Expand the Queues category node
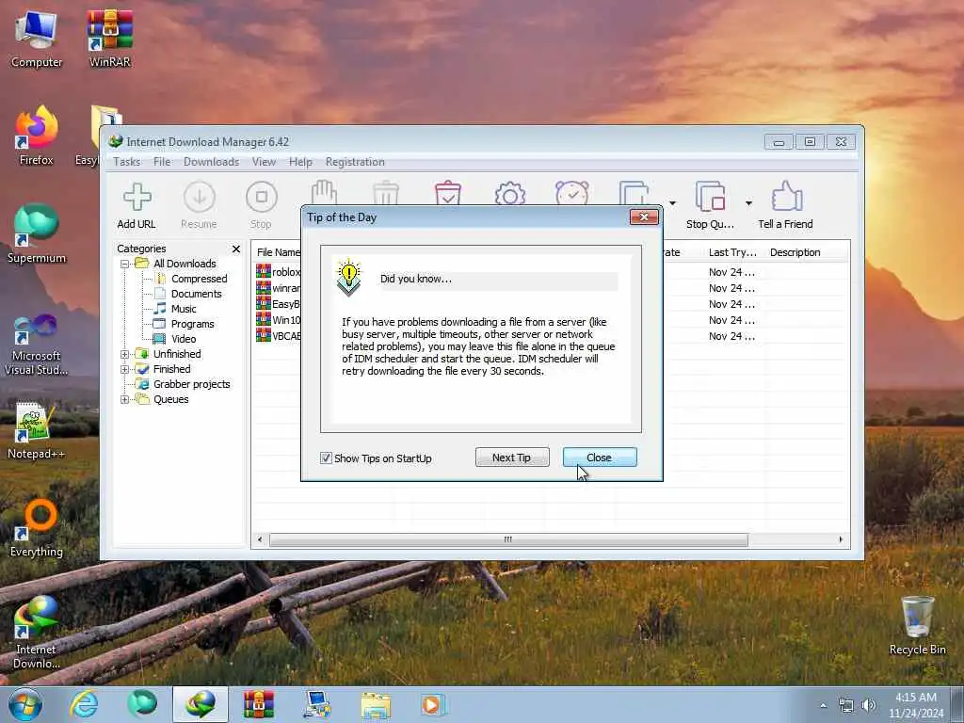Screen dimensions: 964x723 click(x=125, y=399)
